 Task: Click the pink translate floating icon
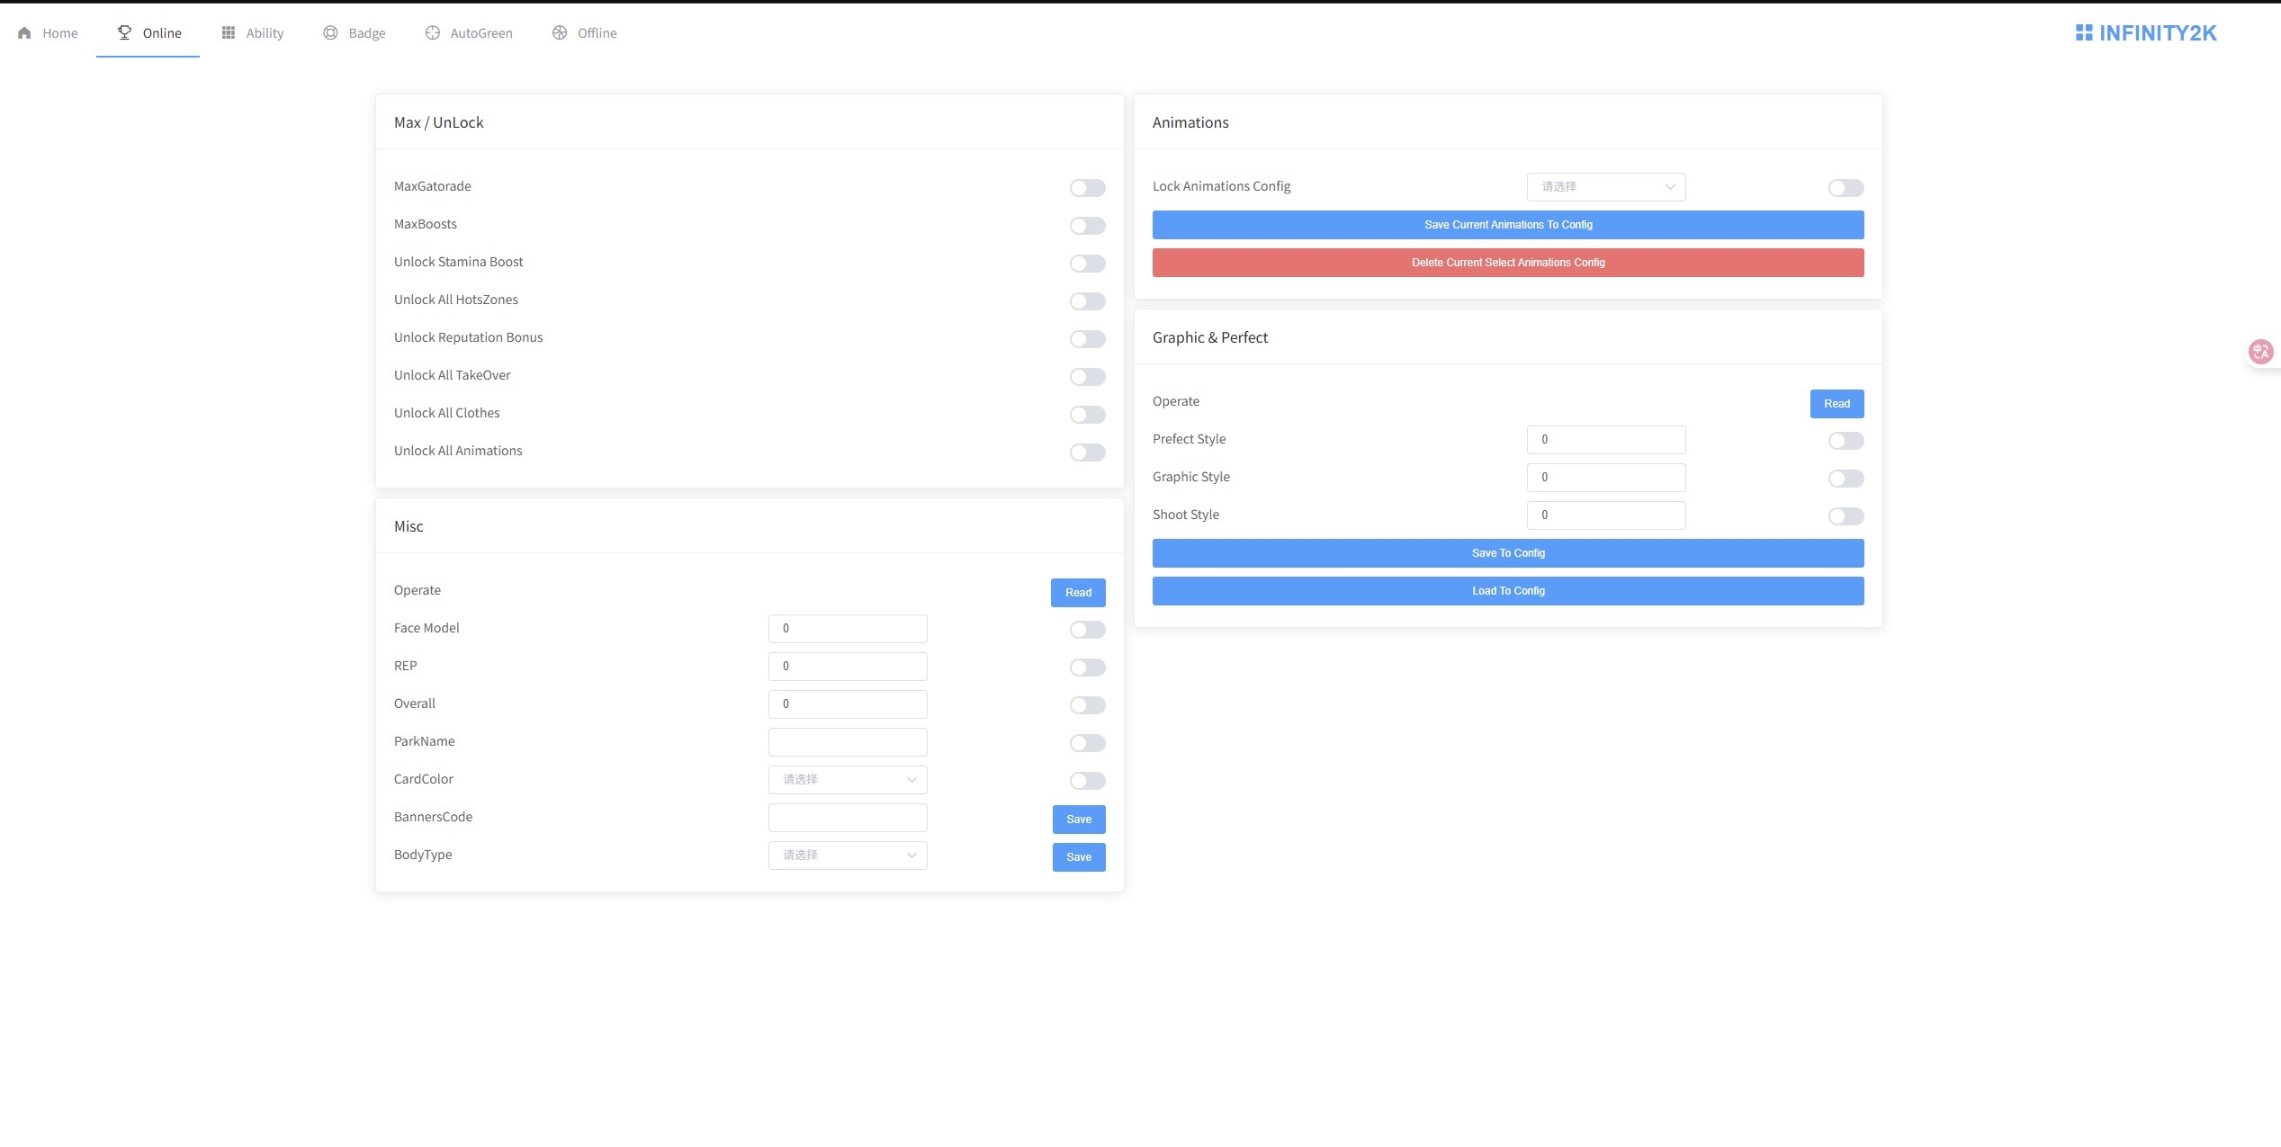point(2260,351)
